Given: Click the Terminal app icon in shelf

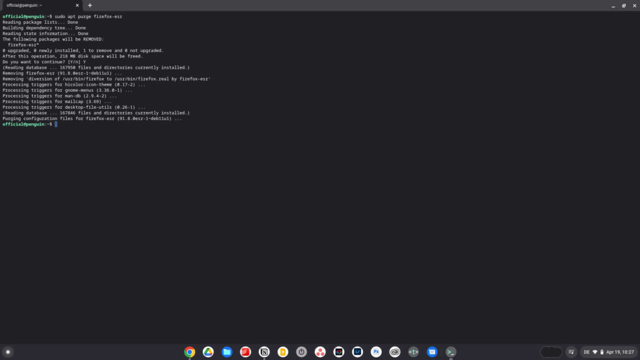Looking at the screenshot, I should 451,352.
